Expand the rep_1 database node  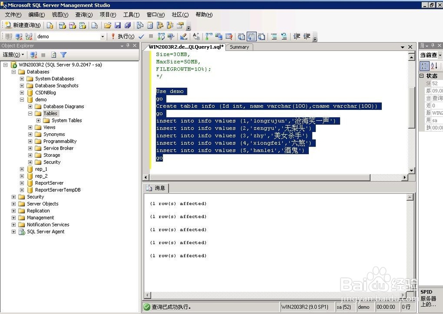[x=22, y=169]
